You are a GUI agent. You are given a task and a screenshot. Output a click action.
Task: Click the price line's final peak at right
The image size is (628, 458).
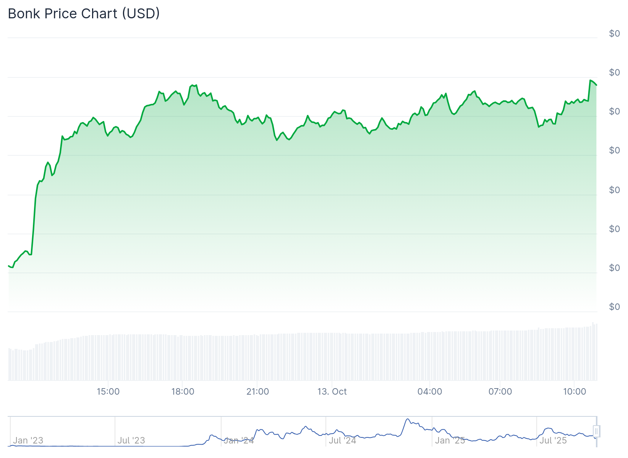click(x=591, y=80)
